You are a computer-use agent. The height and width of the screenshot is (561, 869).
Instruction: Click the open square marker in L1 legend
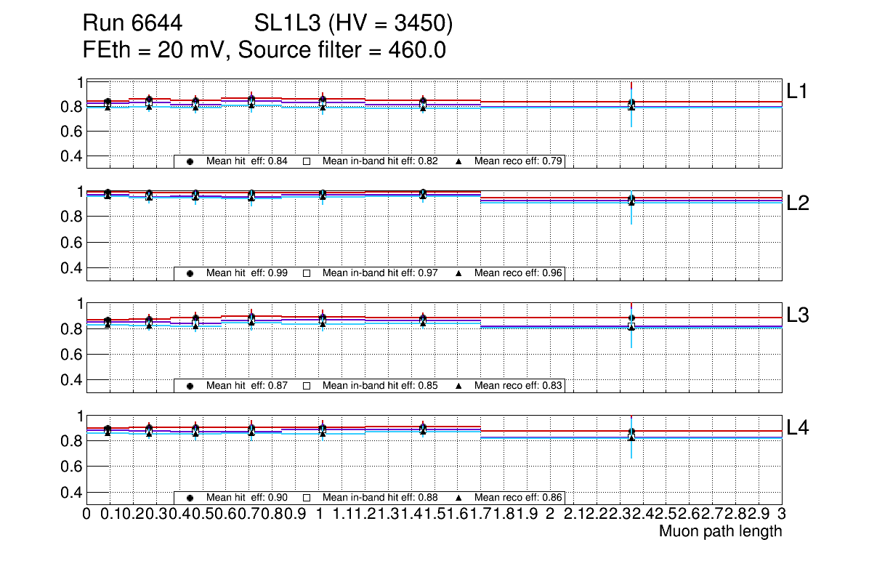tap(307, 161)
